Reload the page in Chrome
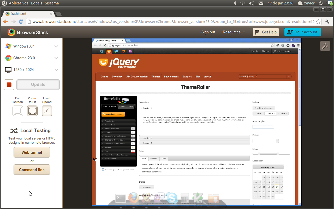Viewport: 334px width, 209px height. (21, 22)
